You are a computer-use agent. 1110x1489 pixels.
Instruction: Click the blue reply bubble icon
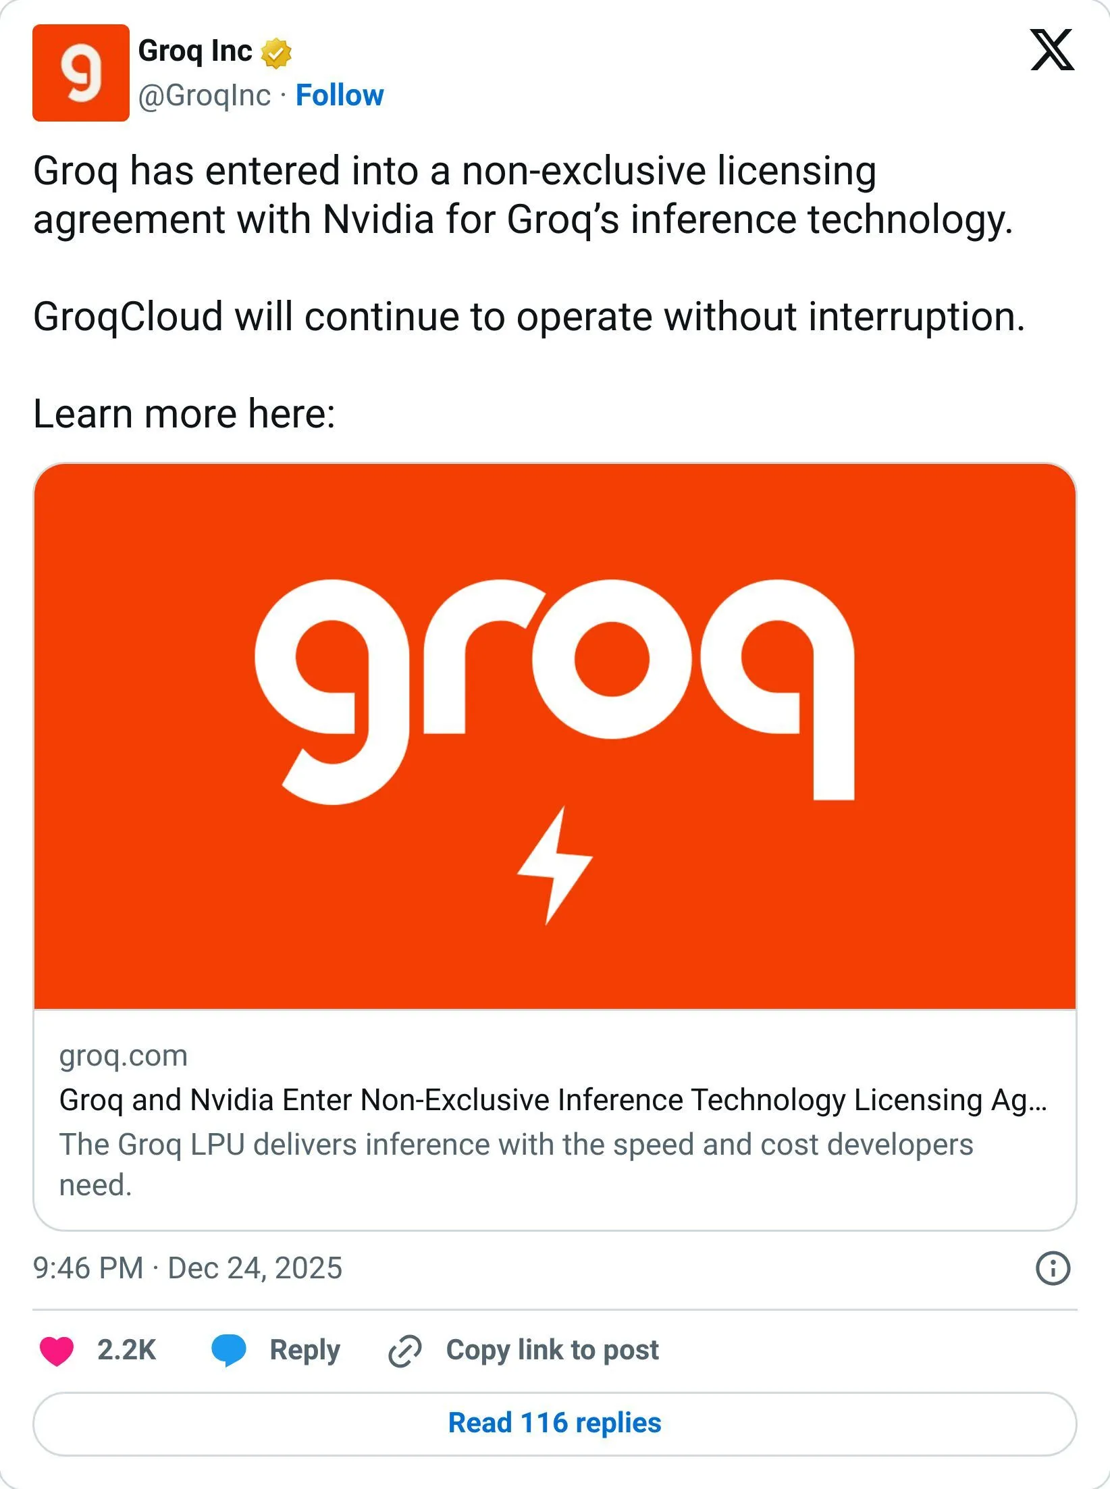coord(229,1351)
